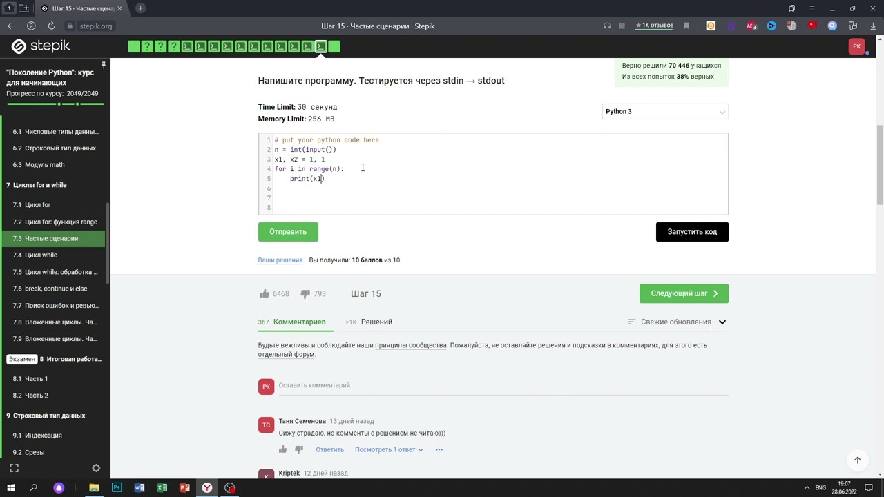Click the page vertical scrollbar
The width and height of the screenshot is (884, 497).
(x=879, y=166)
